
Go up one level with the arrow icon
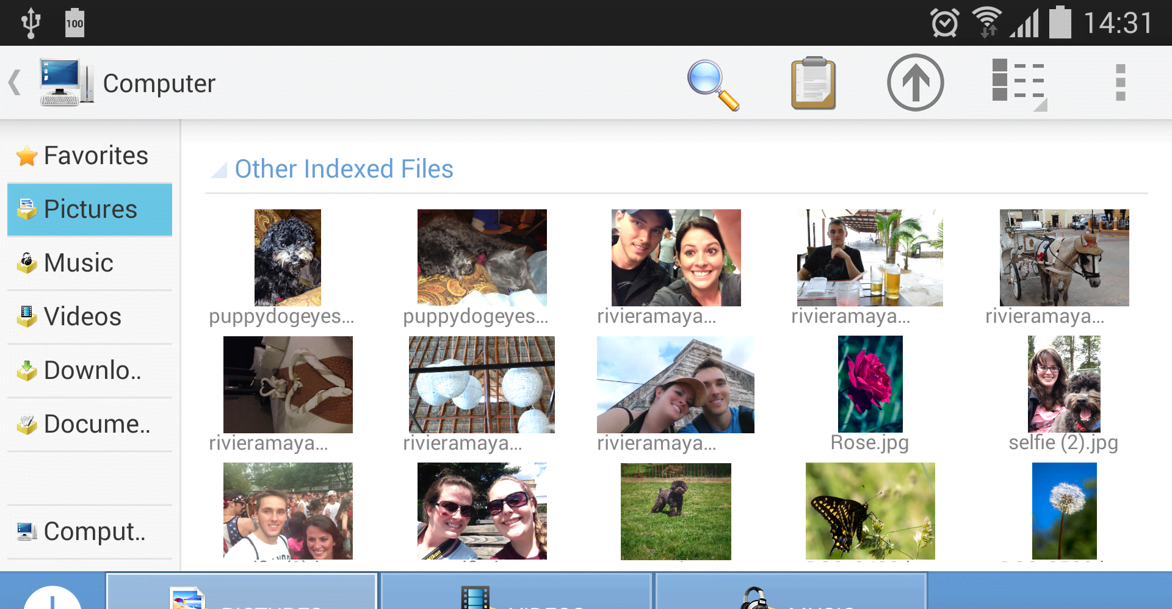[x=915, y=82]
